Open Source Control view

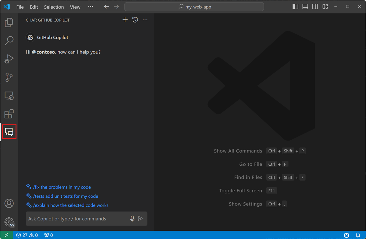(9, 77)
